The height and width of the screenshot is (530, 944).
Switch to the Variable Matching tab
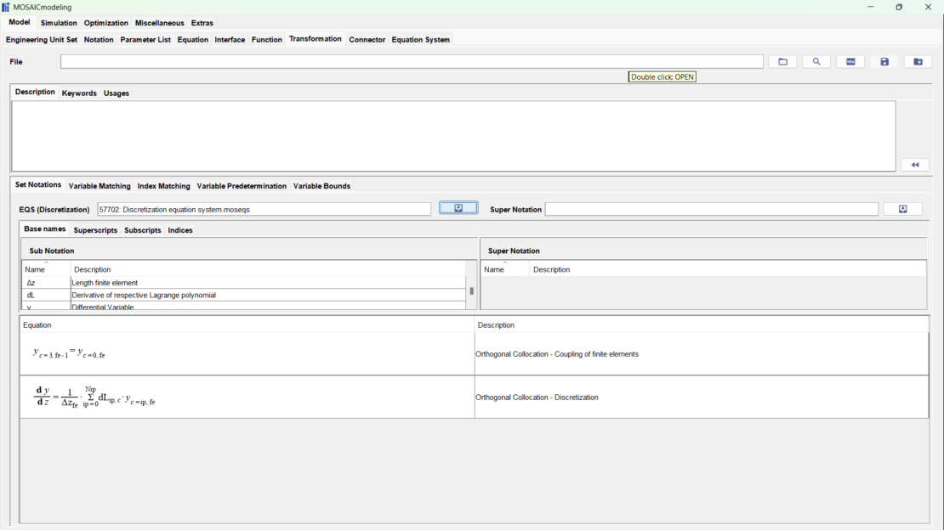pos(100,186)
